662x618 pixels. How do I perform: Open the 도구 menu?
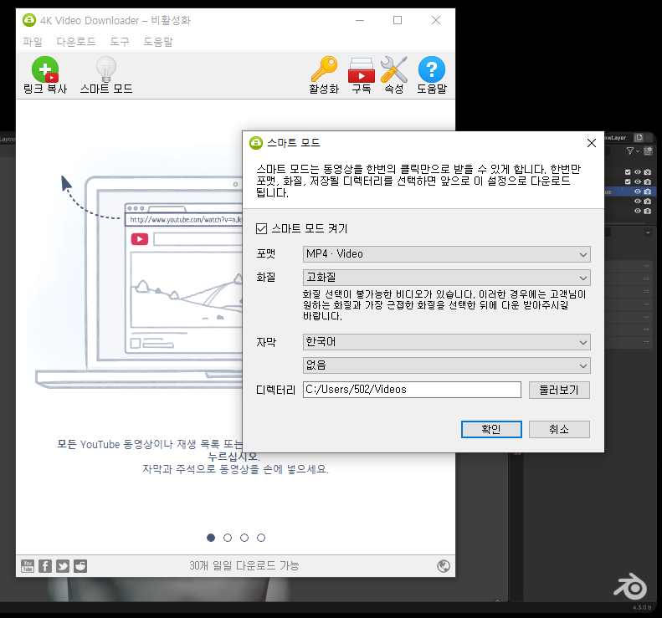tap(120, 42)
